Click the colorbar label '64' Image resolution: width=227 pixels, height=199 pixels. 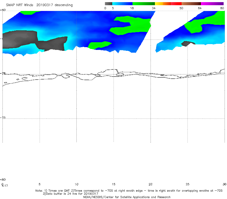(x=200, y=8)
